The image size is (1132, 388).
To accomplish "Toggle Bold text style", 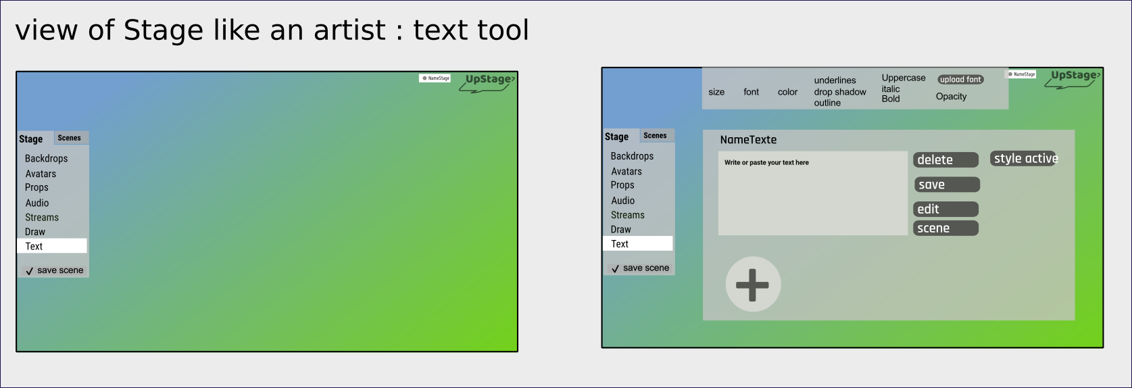I will pos(891,99).
